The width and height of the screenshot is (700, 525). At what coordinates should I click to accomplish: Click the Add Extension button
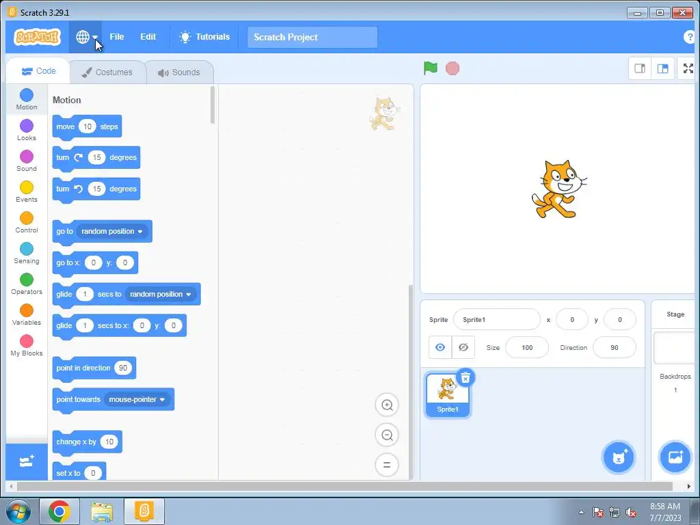[27, 461]
